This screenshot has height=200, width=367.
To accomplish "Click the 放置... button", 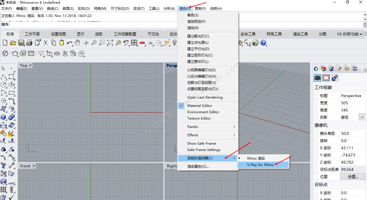I will (x=353, y=177).
